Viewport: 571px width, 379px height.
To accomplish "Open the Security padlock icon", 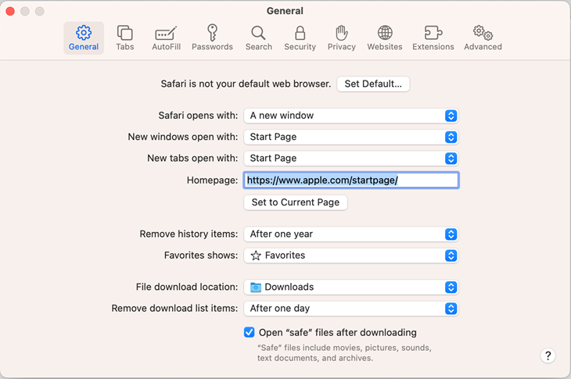I will (x=300, y=33).
